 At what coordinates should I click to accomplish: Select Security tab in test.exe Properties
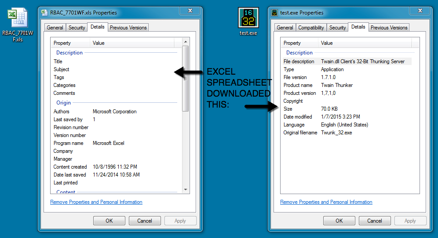point(337,28)
